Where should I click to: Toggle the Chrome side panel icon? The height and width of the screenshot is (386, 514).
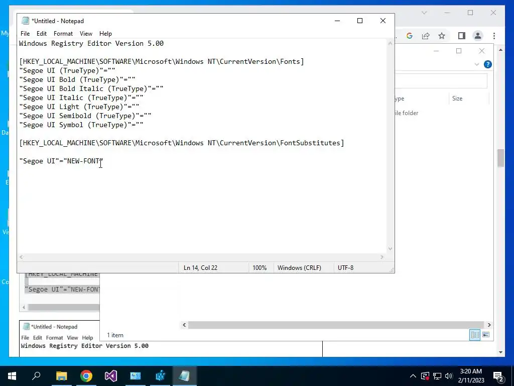(462, 36)
